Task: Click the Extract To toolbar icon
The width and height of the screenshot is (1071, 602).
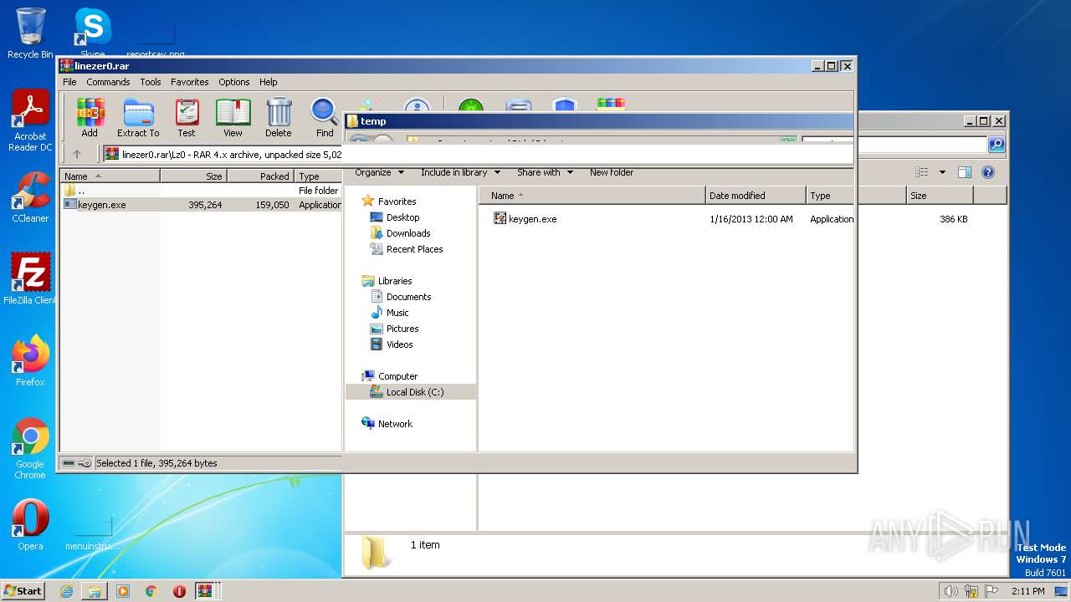Action: tap(138, 118)
